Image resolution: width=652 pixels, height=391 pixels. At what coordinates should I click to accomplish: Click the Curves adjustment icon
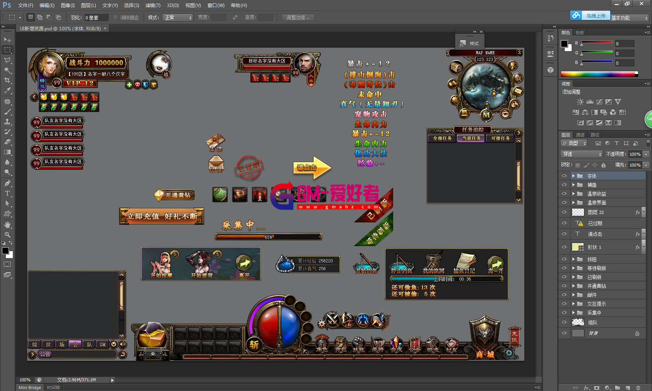pyautogui.click(x=599, y=102)
